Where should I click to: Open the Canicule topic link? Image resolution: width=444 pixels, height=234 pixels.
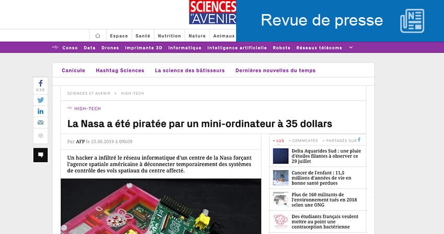click(73, 70)
